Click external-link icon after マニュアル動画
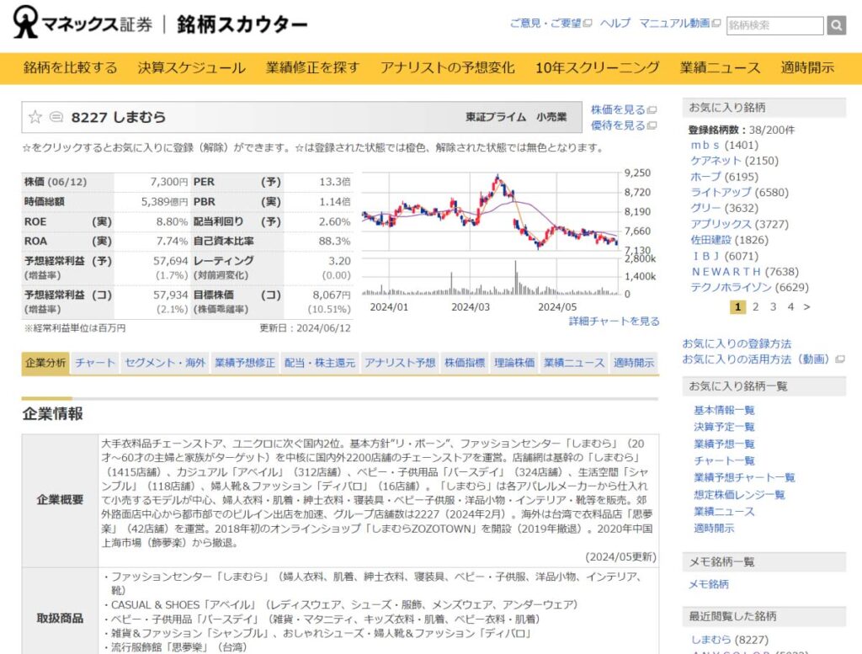The height and width of the screenshot is (654, 862). click(716, 23)
